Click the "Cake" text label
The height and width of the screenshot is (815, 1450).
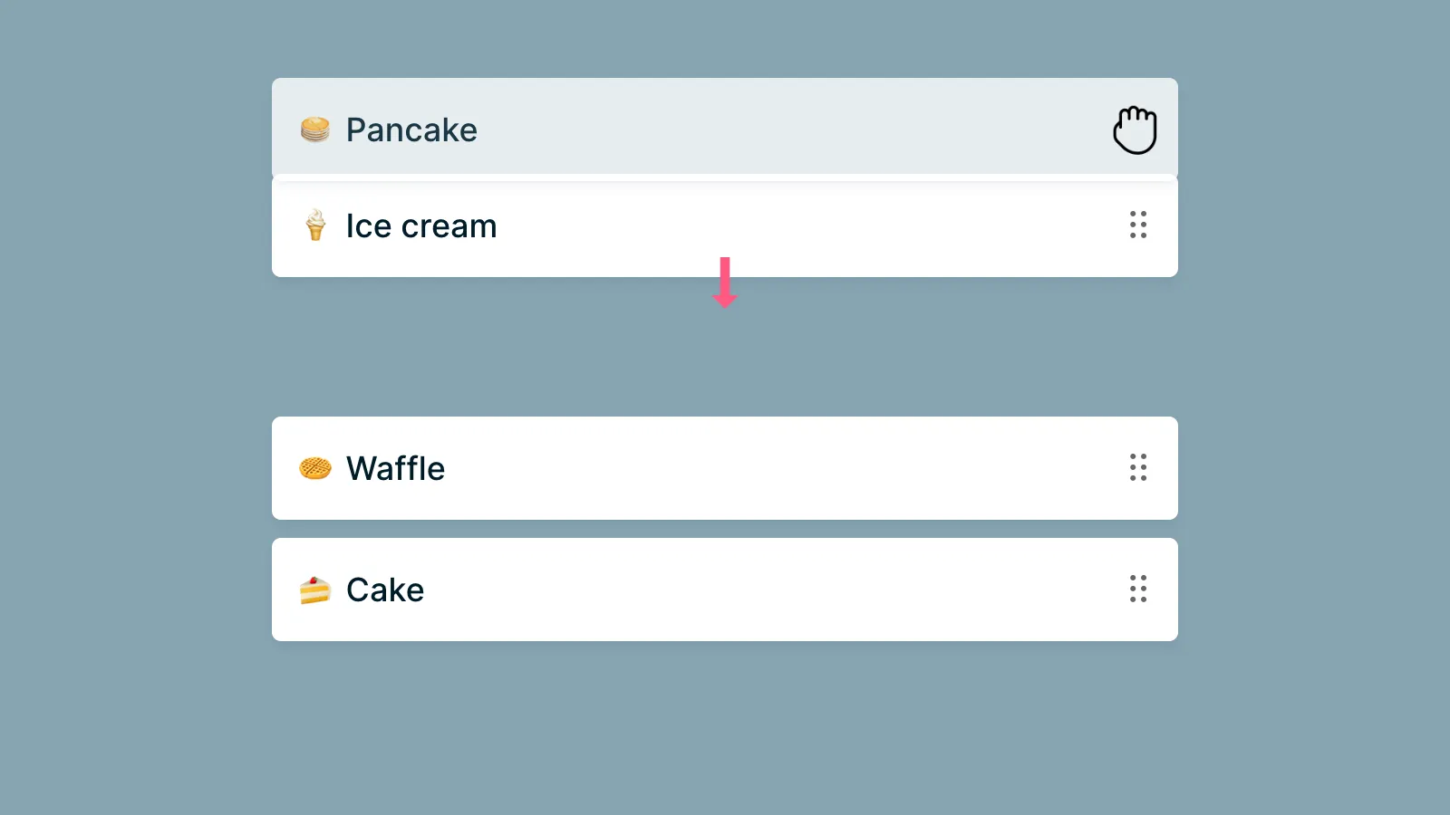(x=385, y=590)
